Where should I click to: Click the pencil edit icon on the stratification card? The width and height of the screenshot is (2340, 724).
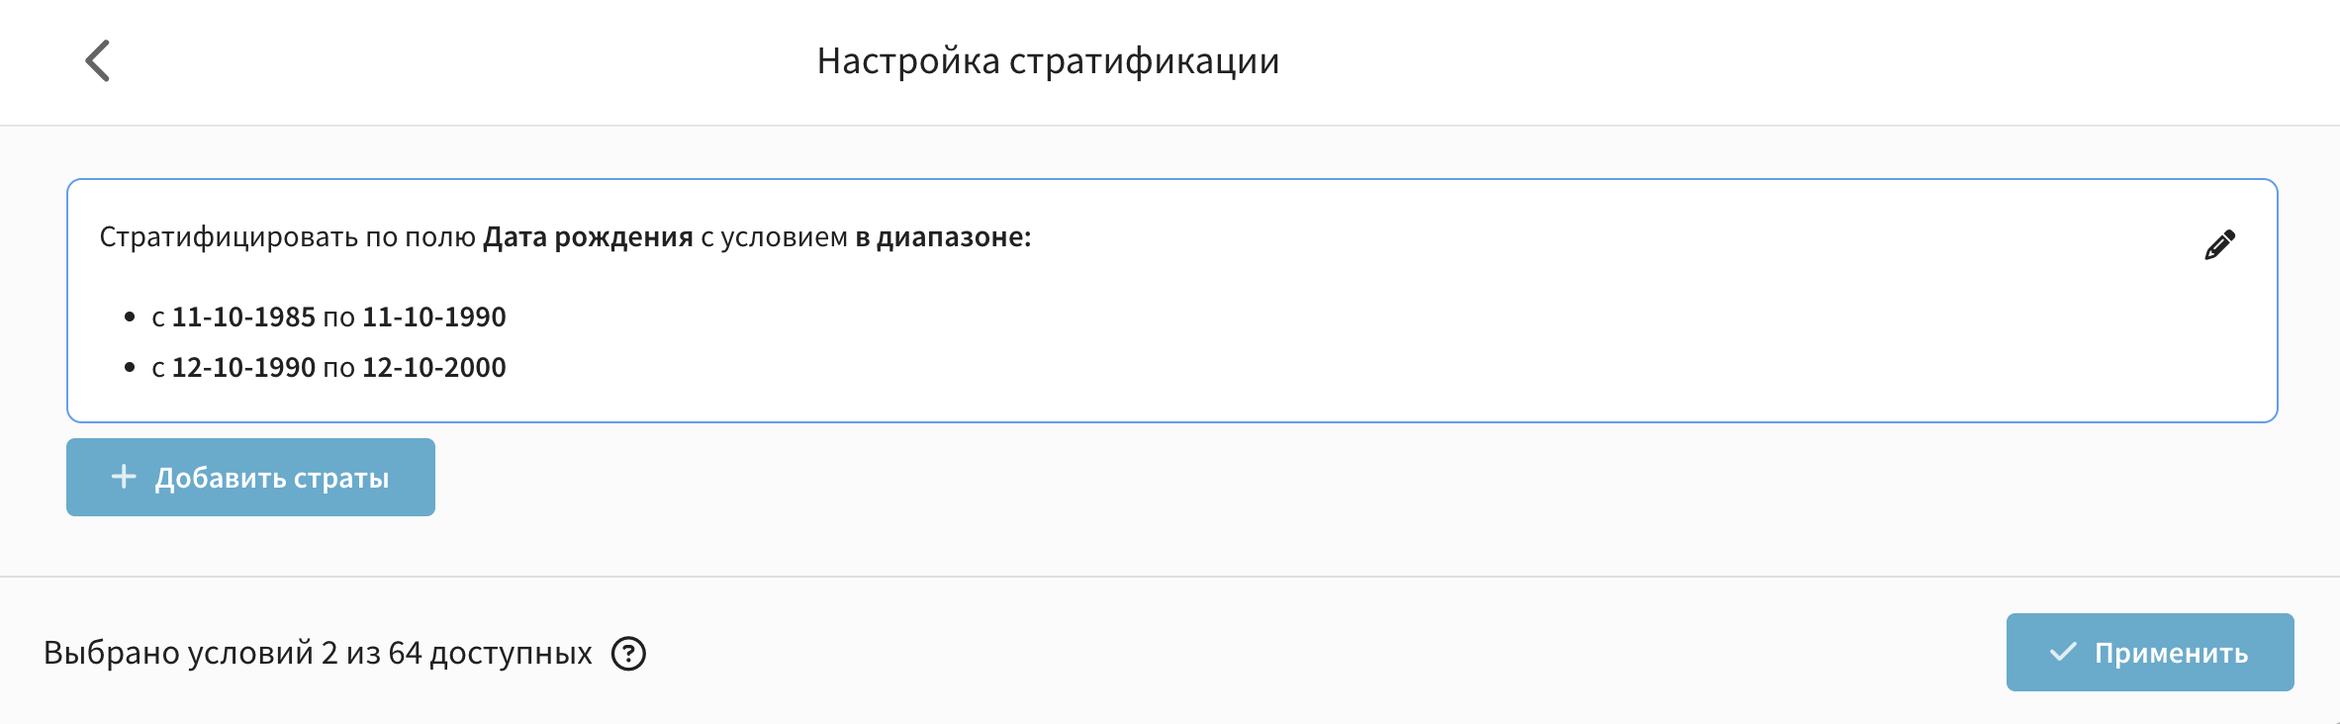coord(2219,245)
